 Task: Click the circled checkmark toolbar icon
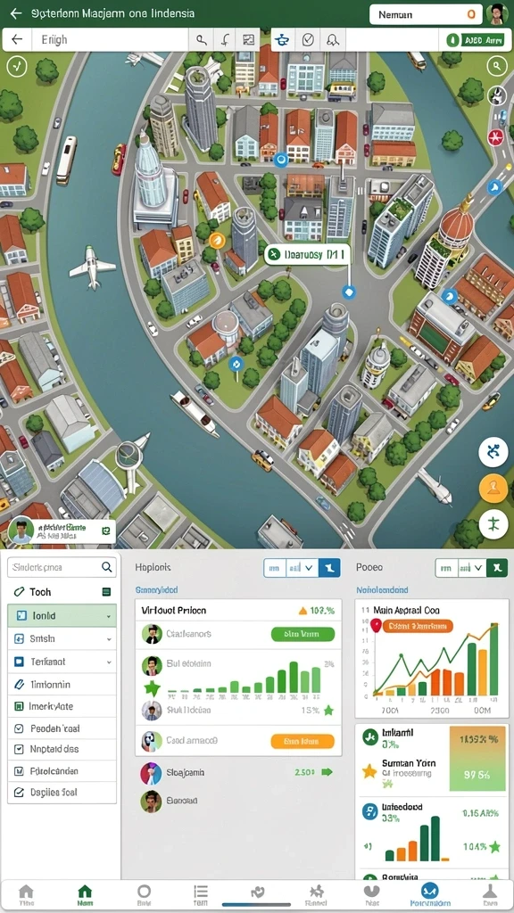pos(308,39)
